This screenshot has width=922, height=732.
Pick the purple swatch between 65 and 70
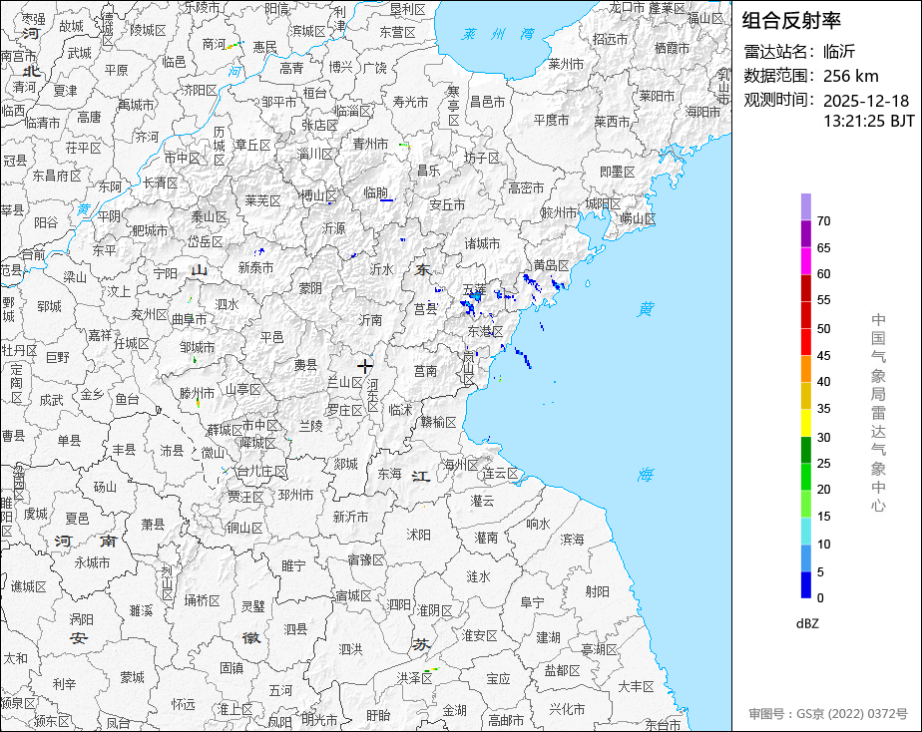805,233
